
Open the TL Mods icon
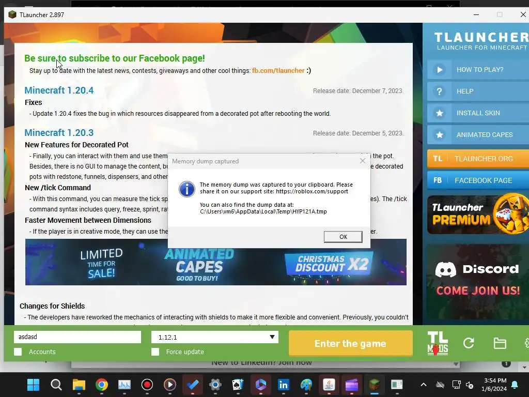438,343
